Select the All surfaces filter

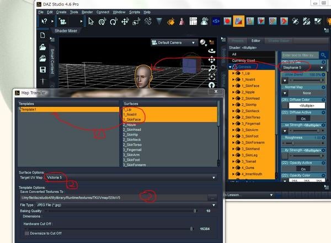click(252, 54)
